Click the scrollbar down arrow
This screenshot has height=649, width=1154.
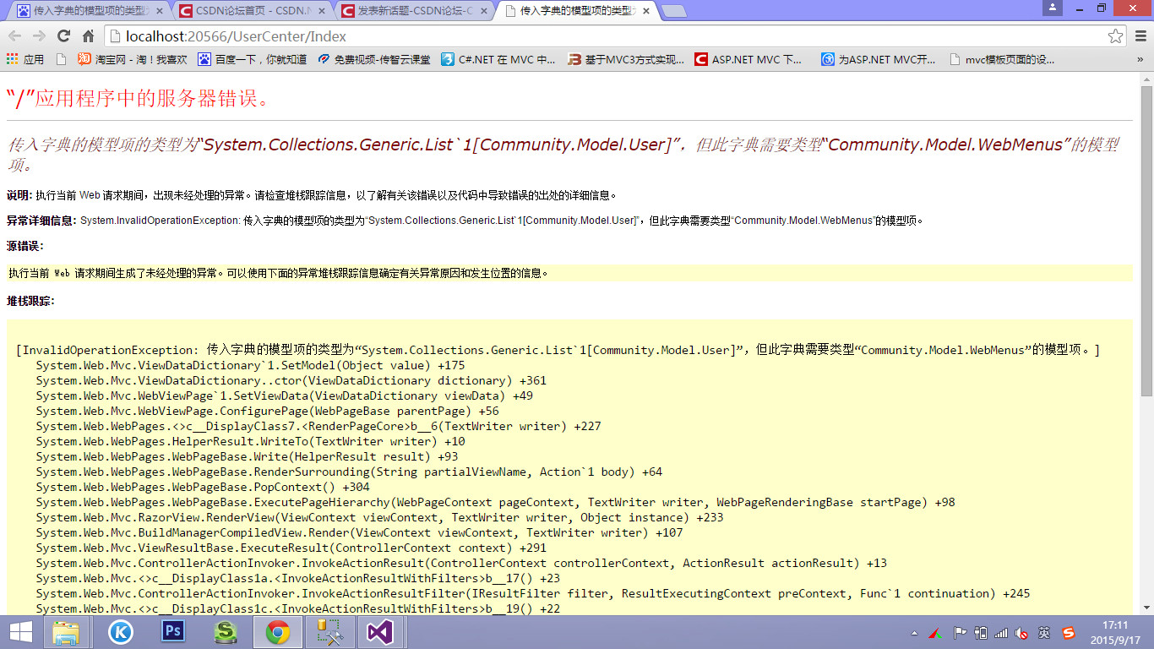coord(1146,608)
